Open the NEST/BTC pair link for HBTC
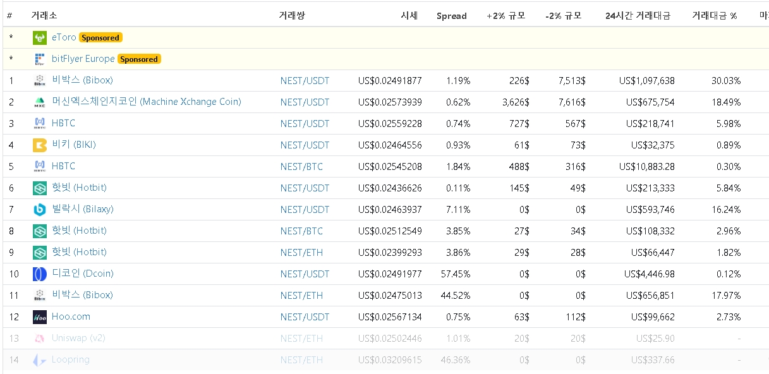This screenshot has width=769, height=374. tap(301, 166)
